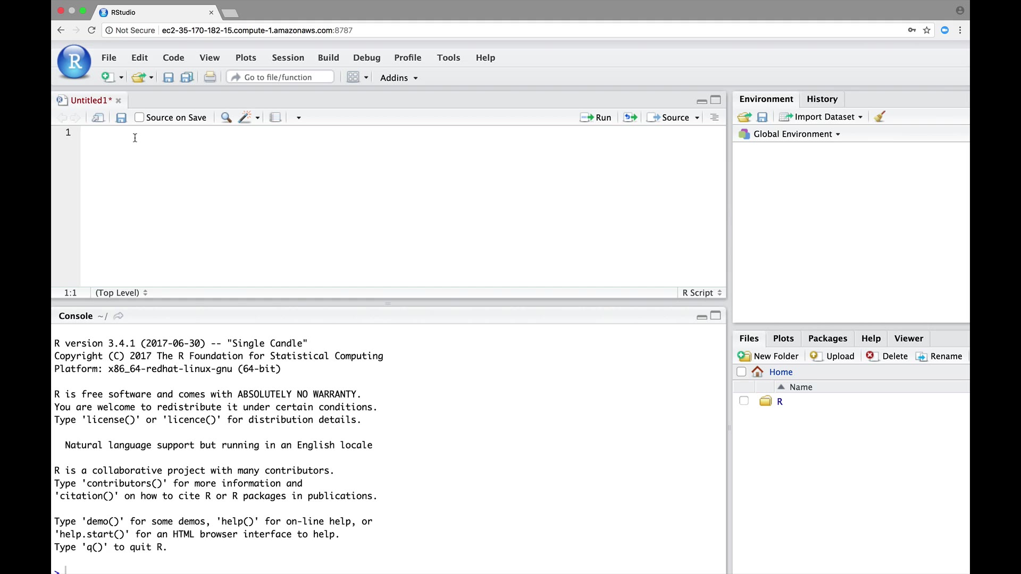Check the box next to R folder
The image size is (1021, 574).
[x=744, y=401]
